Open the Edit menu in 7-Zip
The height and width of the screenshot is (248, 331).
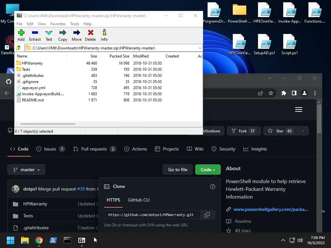(30, 24)
